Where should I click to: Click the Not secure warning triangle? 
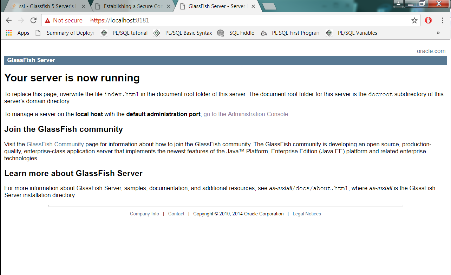pos(47,20)
